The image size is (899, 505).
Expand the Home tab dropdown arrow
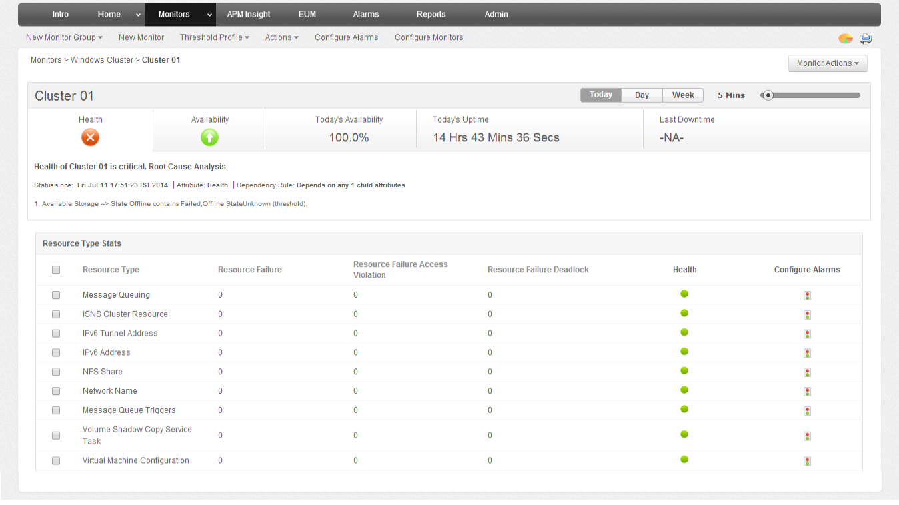click(x=138, y=15)
